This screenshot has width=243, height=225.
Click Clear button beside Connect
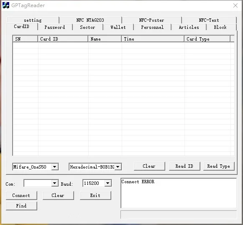coord(58,196)
